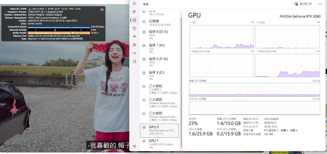Open the Details page list icon
The width and height of the screenshot is (327, 154).
point(134,53)
